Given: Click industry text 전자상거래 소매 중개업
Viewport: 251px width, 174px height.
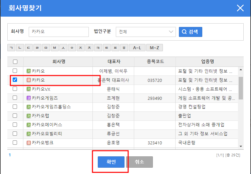Looking at the screenshot, I should (x=201, y=124).
